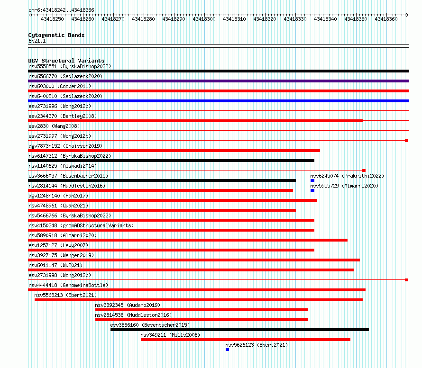The image size is (422, 368).
Task: Select the black nsv6147312 ByrskaBishop2022 bar
Action: (x=171, y=161)
